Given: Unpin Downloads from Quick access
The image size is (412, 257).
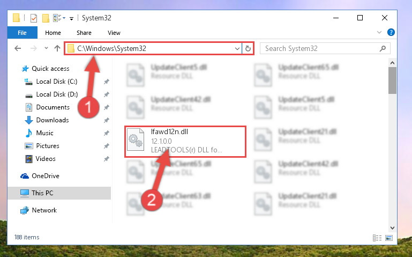Looking at the screenshot, I should point(107,120).
